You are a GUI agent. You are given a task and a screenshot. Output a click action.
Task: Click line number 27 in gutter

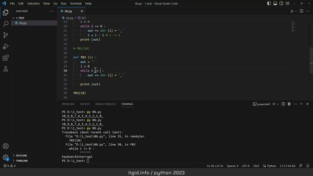(65, 57)
